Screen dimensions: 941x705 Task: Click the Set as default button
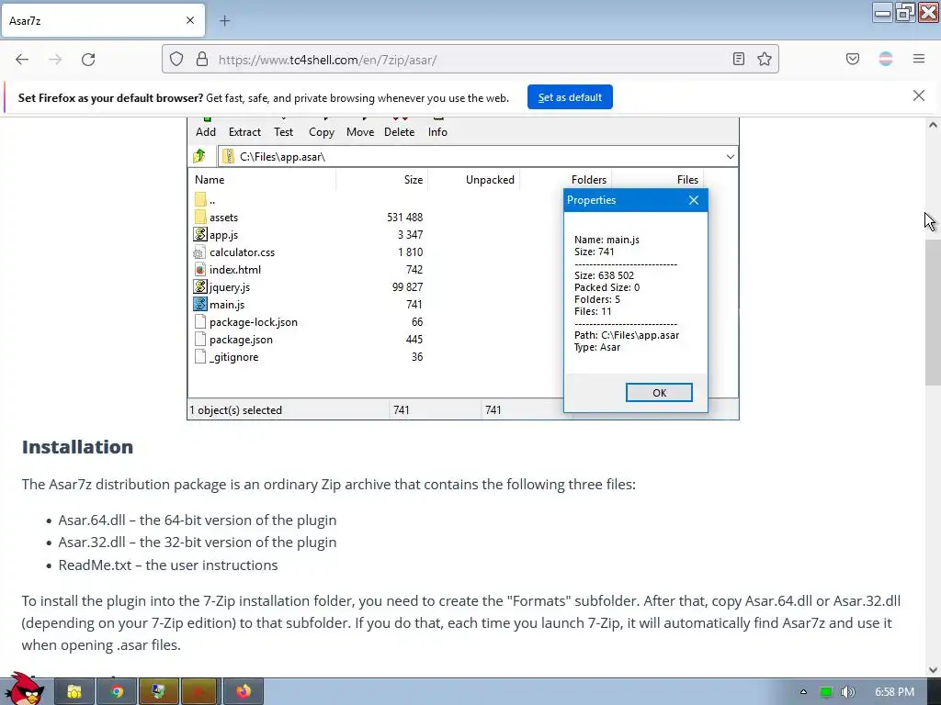[x=570, y=97]
